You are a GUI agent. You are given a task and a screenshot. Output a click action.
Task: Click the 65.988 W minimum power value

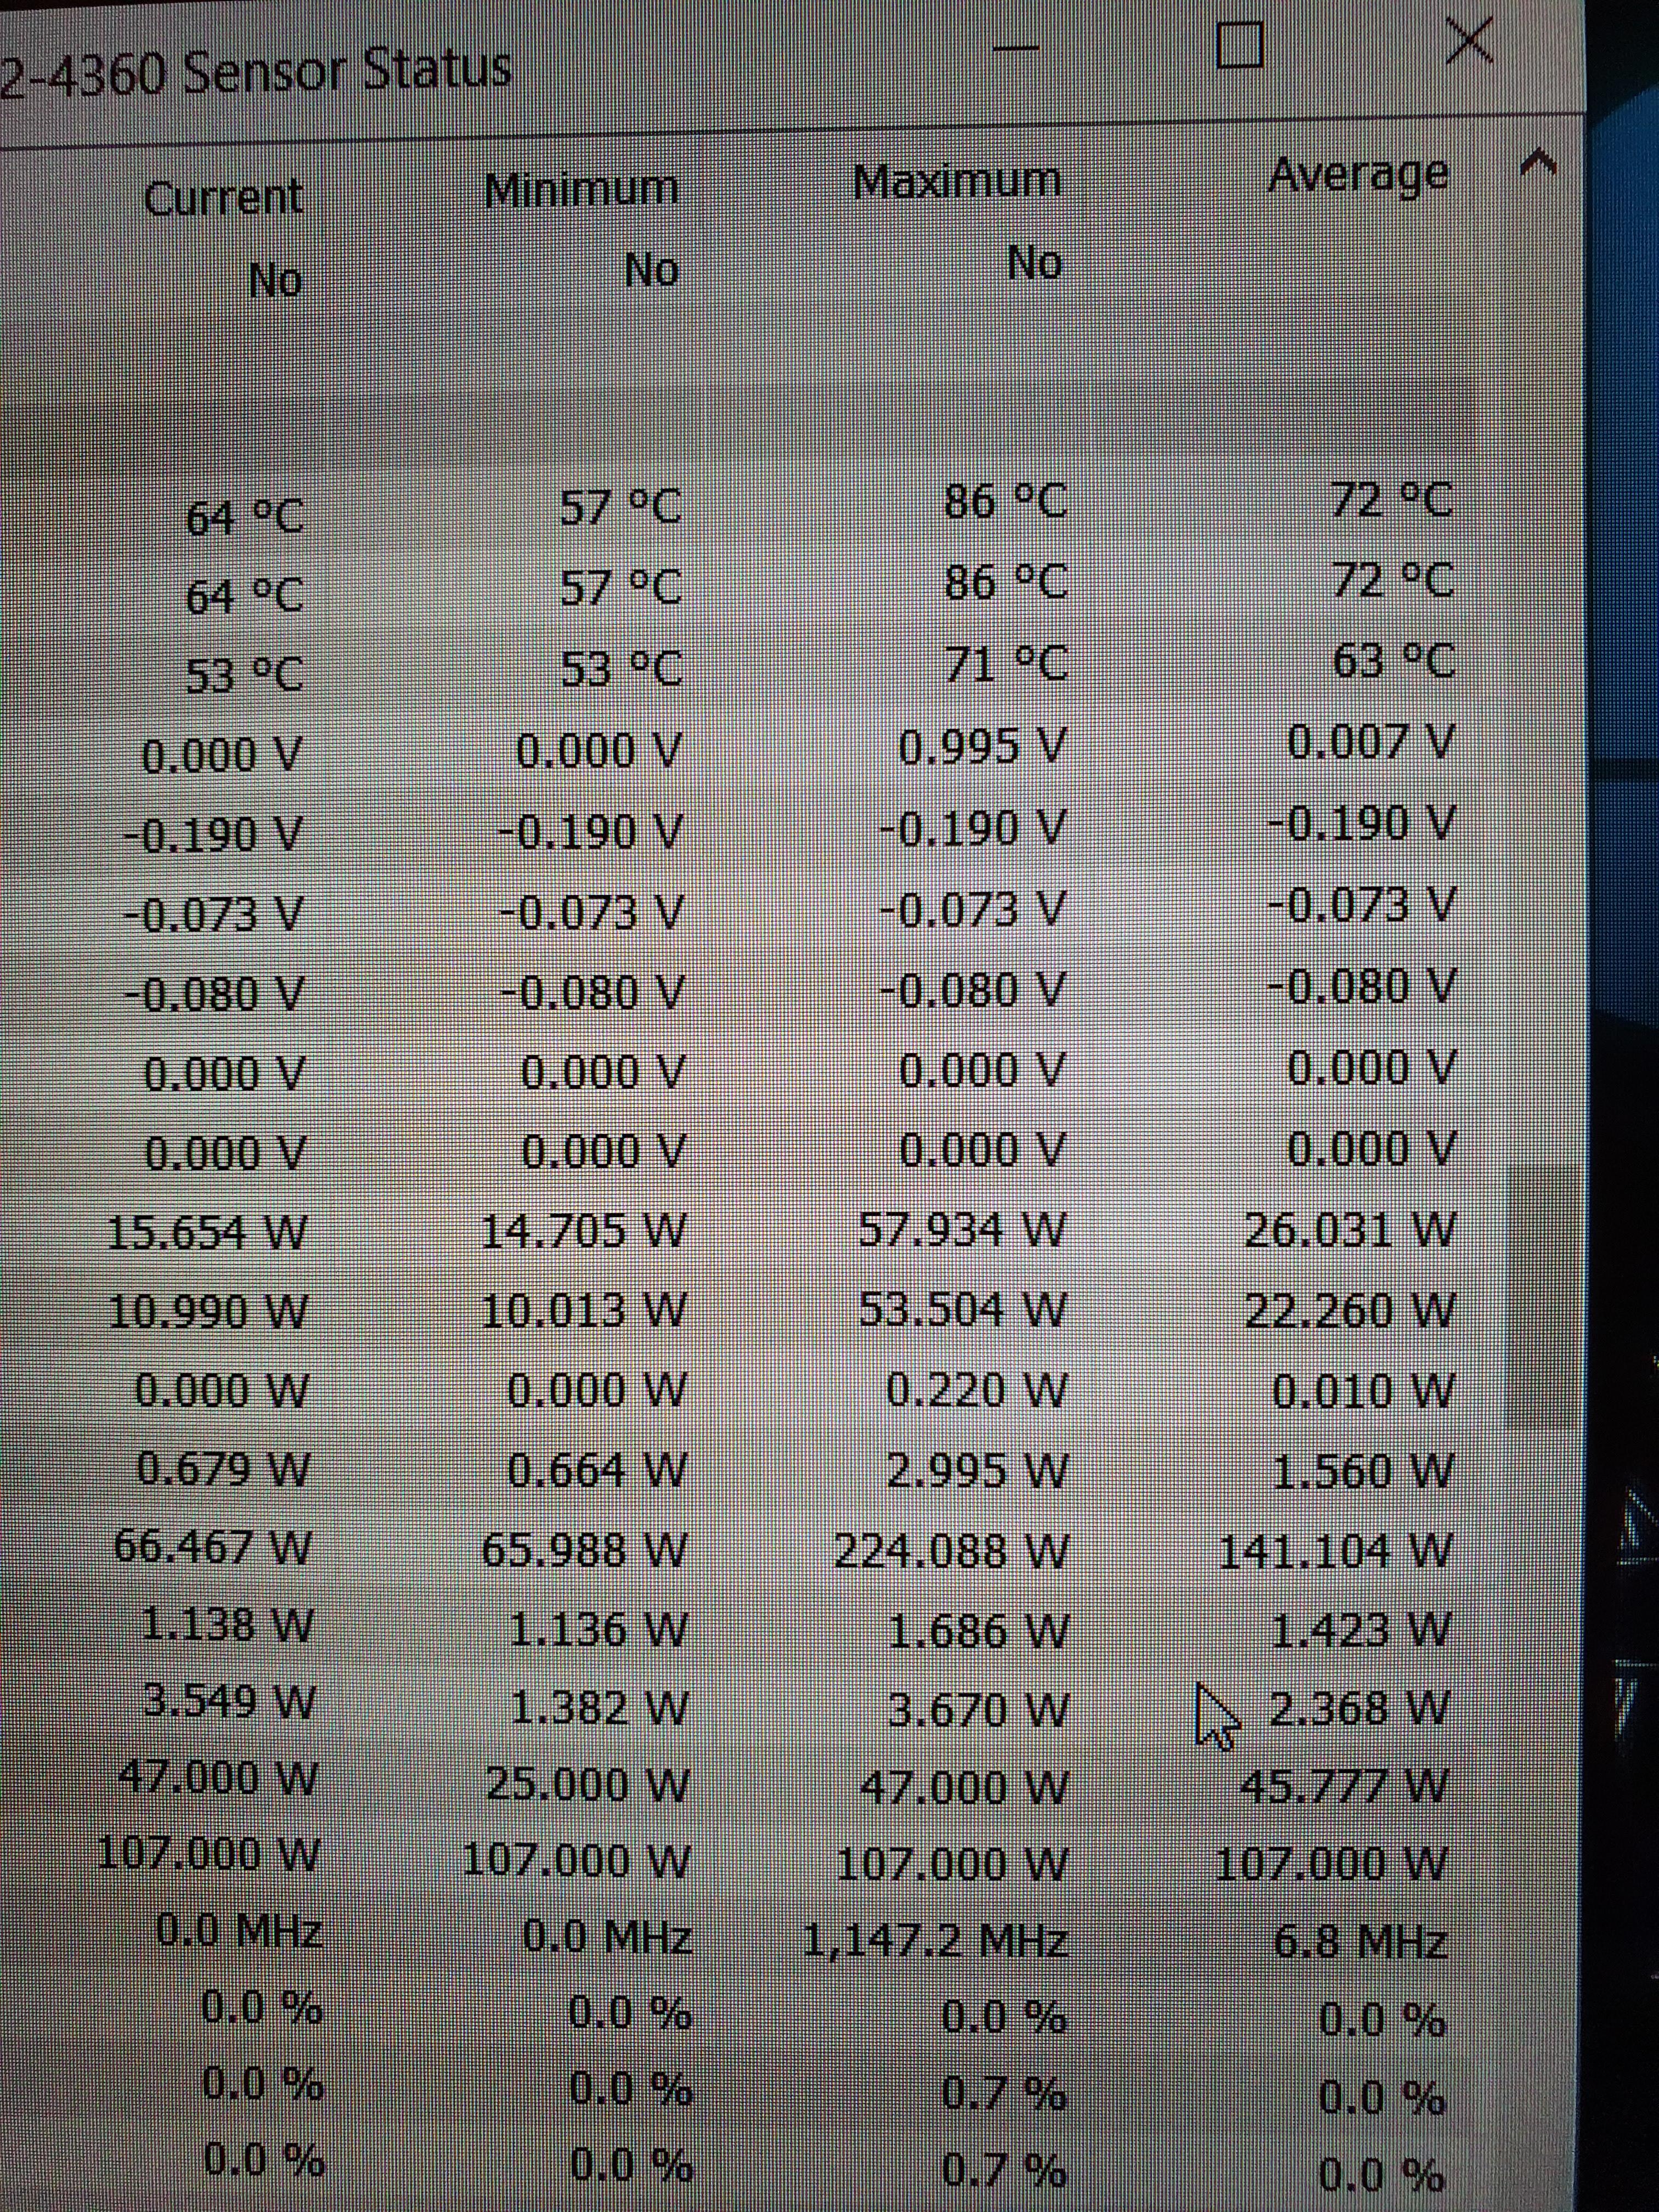(584, 1550)
